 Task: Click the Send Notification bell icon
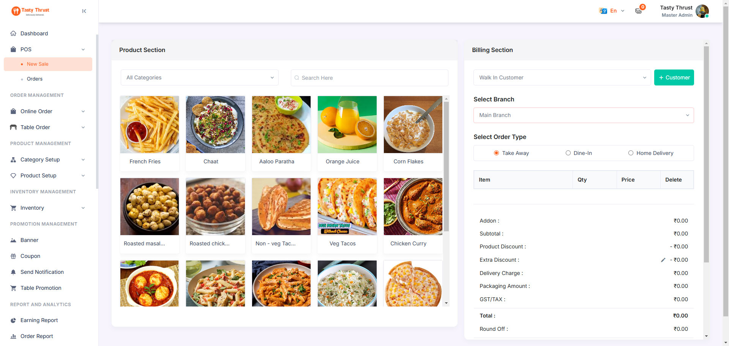point(13,272)
